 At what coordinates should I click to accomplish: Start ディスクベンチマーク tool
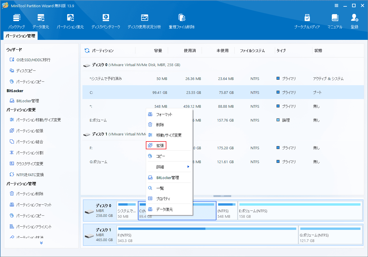click(x=106, y=21)
